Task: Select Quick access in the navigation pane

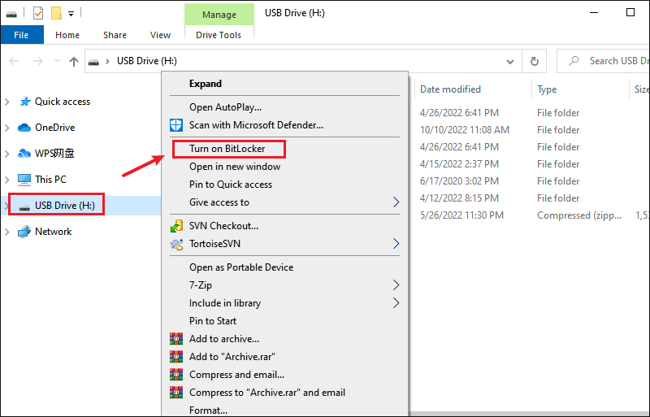Action: point(63,102)
